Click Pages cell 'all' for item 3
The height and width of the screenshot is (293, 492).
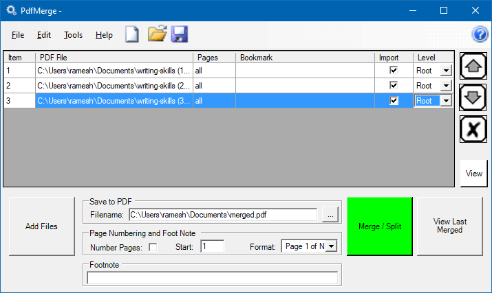[x=214, y=101]
